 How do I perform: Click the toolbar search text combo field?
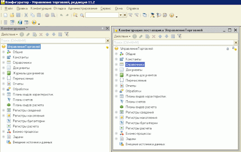click(102, 15)
